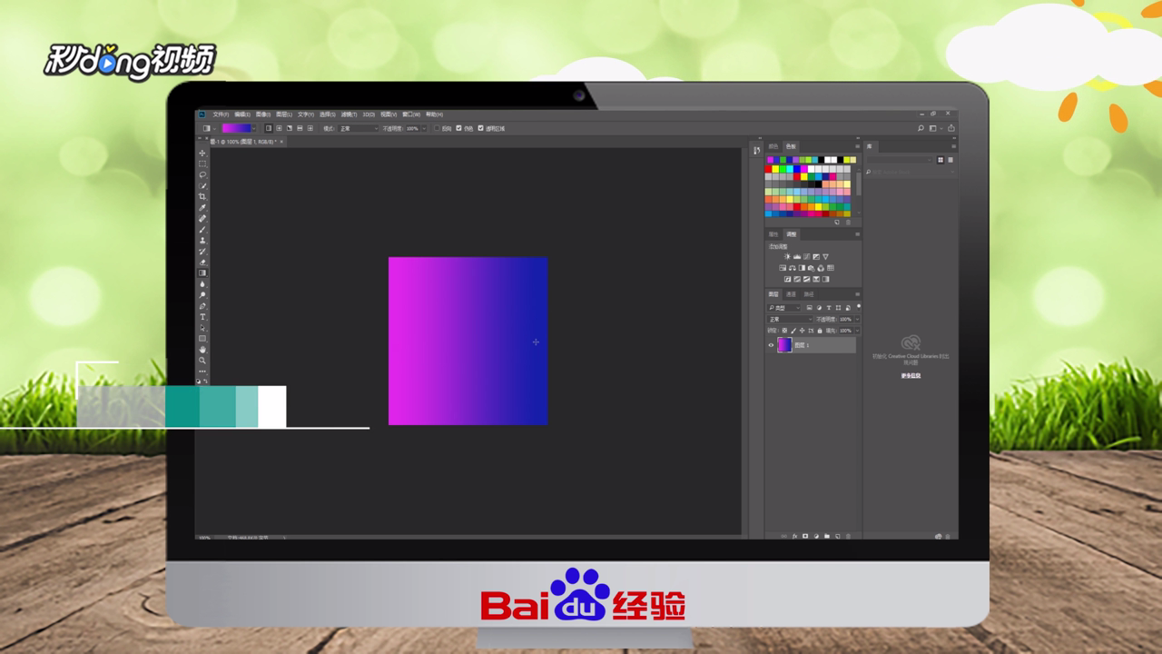Open the search icon in options bar
Screen dimensions: 1162x654
(921, 128)
